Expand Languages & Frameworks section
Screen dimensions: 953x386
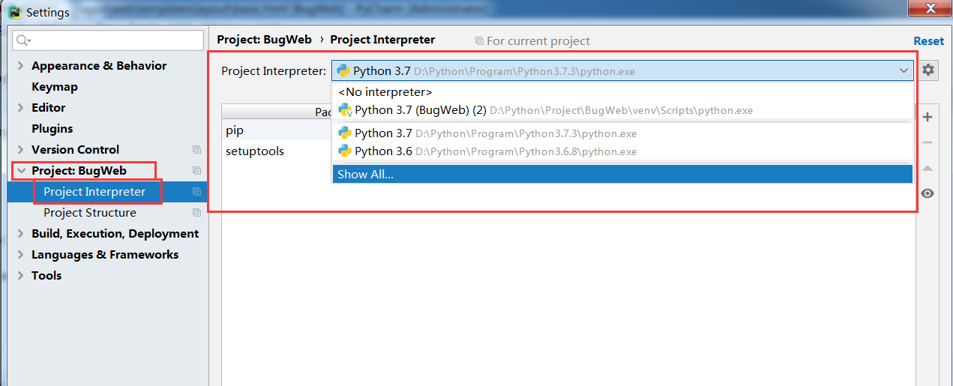[20, 255]
